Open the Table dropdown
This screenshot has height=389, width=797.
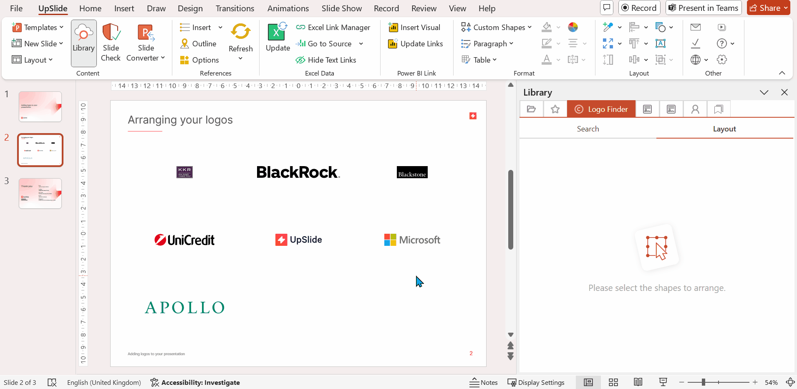[479, 60]
